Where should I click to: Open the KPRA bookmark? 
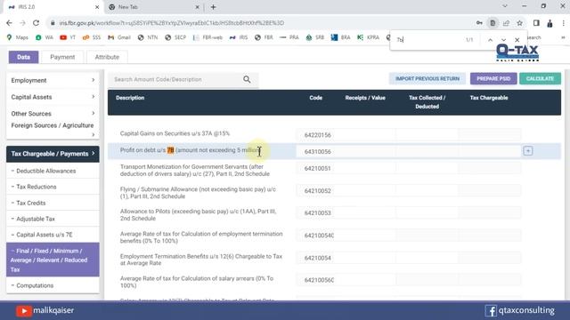[368, 37]
